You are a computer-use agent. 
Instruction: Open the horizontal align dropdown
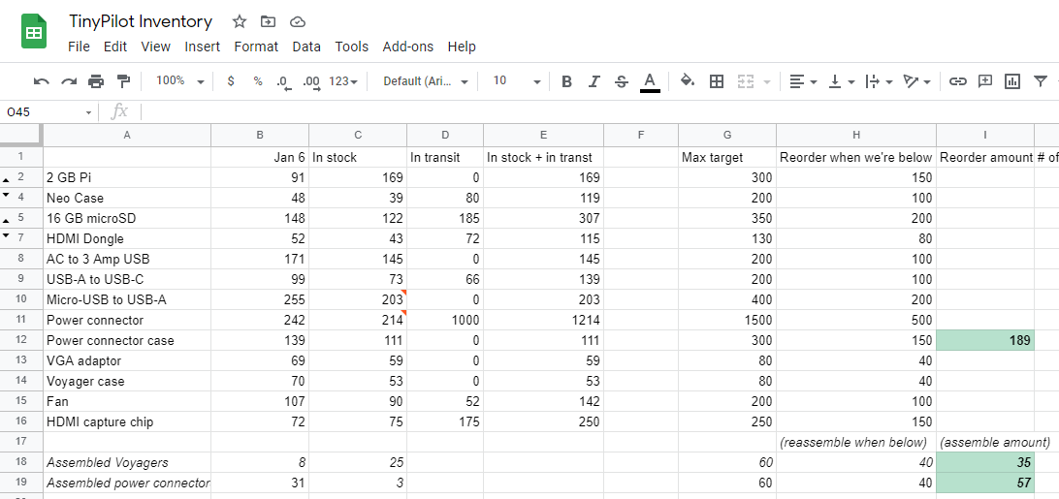804,81
